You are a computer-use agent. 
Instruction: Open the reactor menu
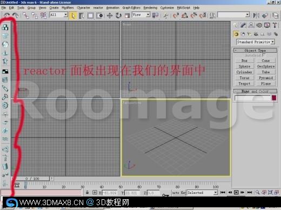[x=98, y=8]
